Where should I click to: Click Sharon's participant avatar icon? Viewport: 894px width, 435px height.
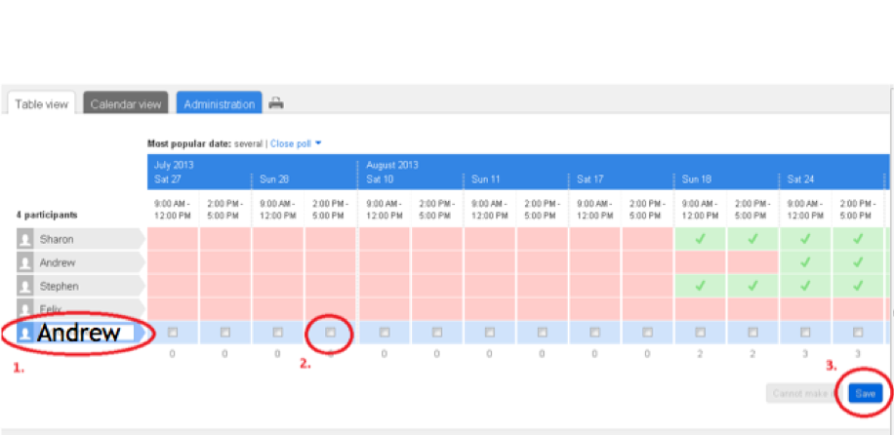tap(25, 239)
